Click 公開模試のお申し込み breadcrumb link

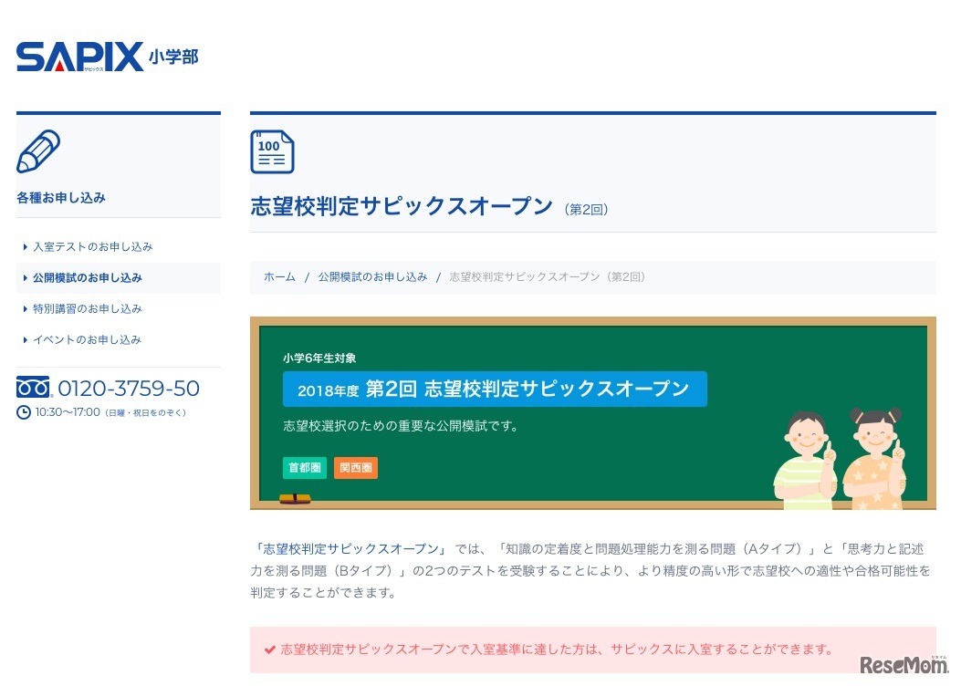tap(372, 276)
